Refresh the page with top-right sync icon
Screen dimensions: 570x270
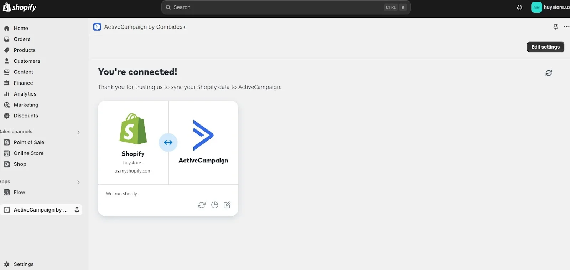(x=549, y=73)
